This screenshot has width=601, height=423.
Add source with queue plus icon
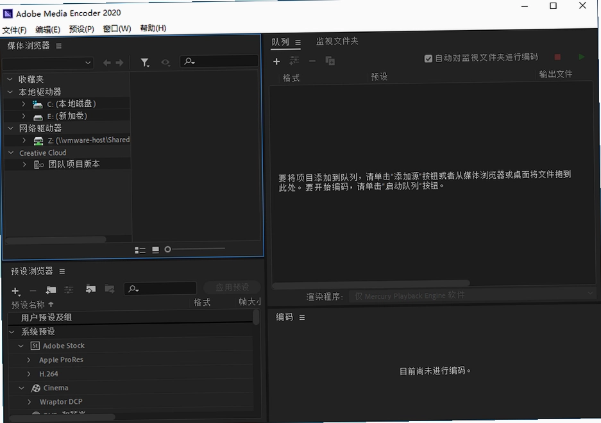(x=276, y=62)
